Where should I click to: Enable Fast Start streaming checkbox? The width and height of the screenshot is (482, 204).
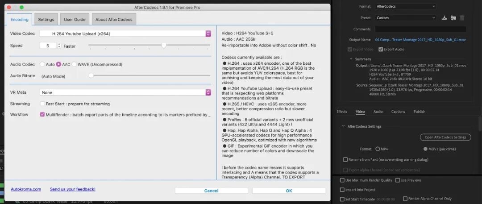tap(42, 104)
